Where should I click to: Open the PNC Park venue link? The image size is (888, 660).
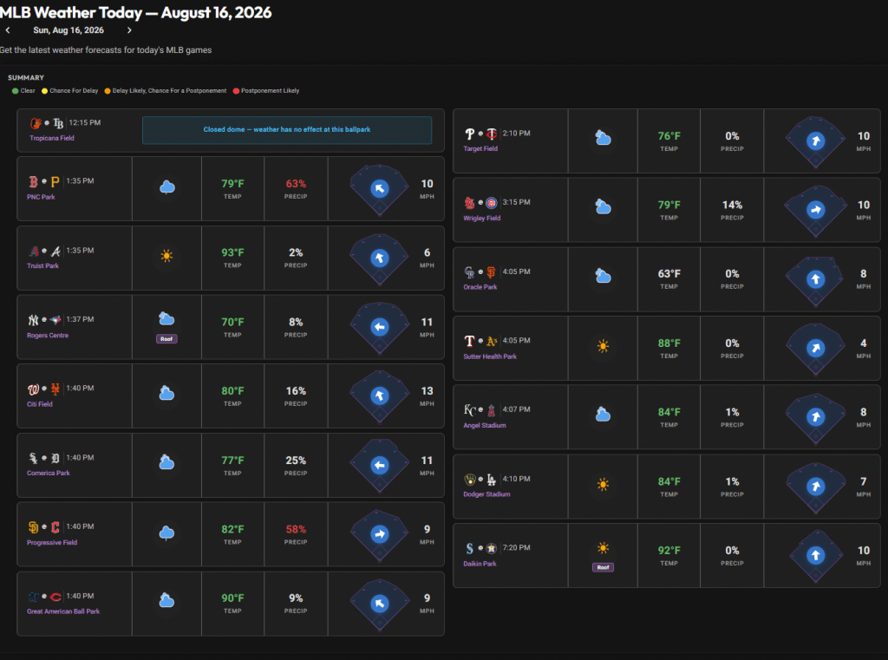41,197
